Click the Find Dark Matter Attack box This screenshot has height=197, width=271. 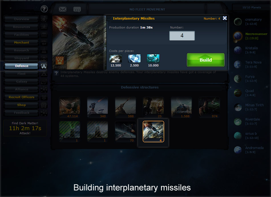25,128
